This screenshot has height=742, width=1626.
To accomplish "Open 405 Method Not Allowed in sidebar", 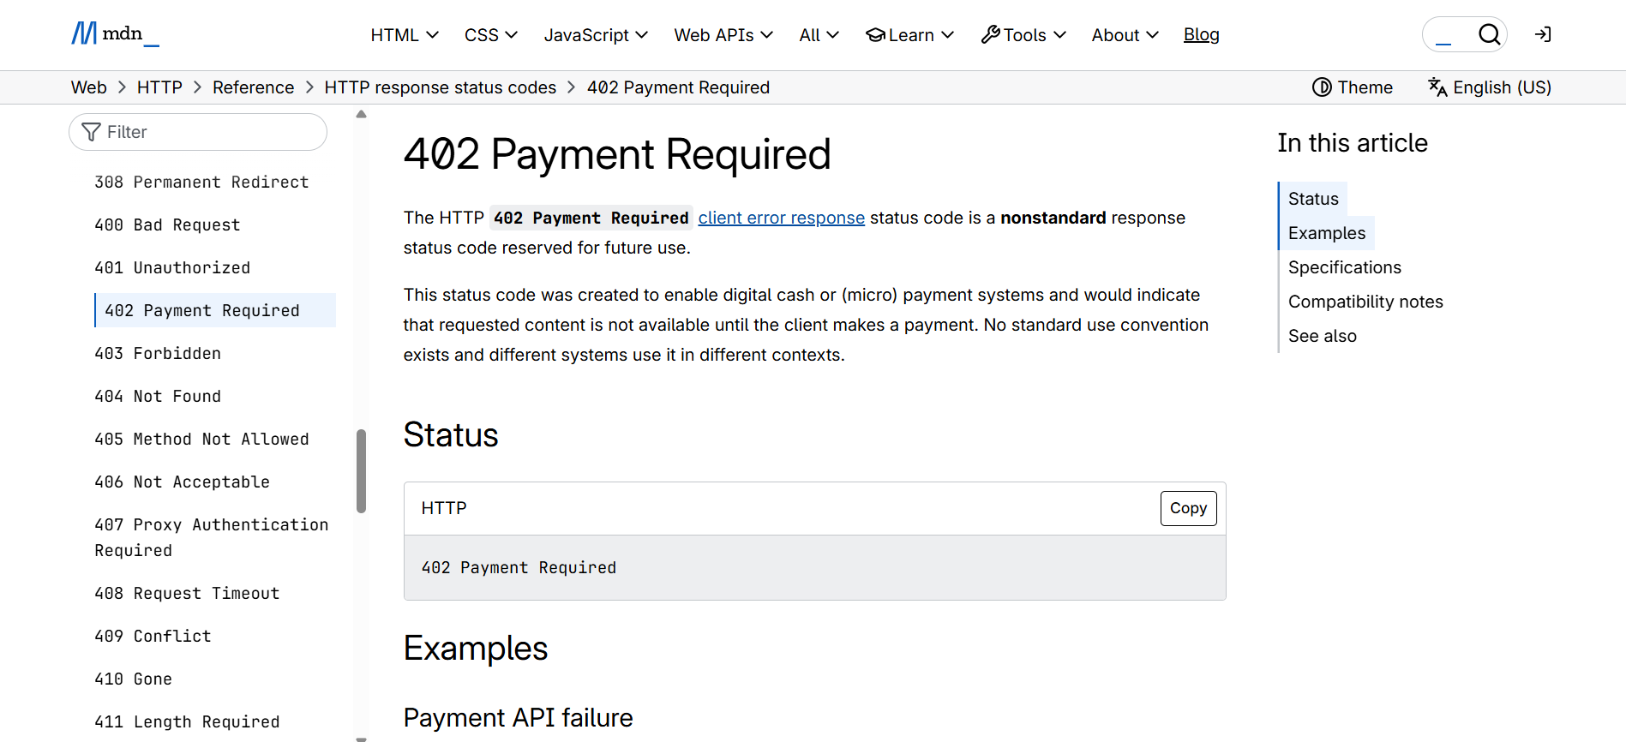I will [x=201, y=439].
